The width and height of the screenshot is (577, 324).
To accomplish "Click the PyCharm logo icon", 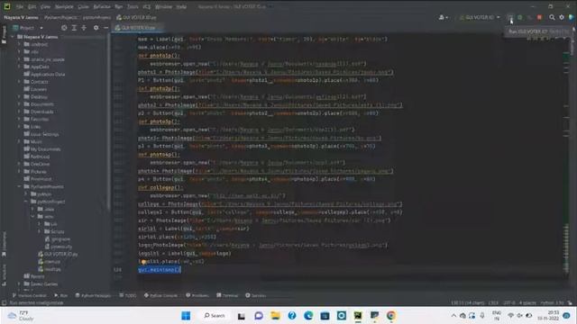I will [x=7, y=6].
